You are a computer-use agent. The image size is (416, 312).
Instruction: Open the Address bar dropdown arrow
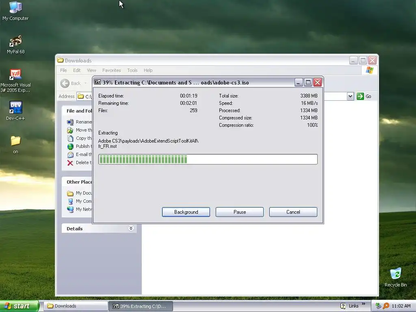click(350, 96)
